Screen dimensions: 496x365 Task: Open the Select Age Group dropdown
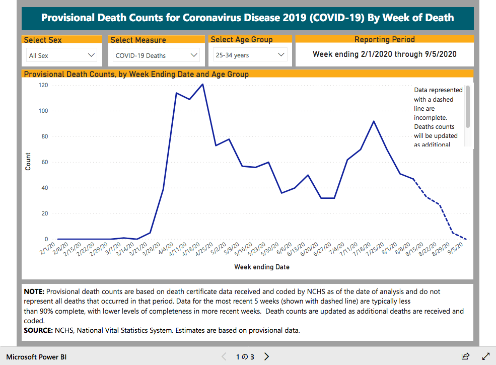pyautogui.click(x=250, y=55)
